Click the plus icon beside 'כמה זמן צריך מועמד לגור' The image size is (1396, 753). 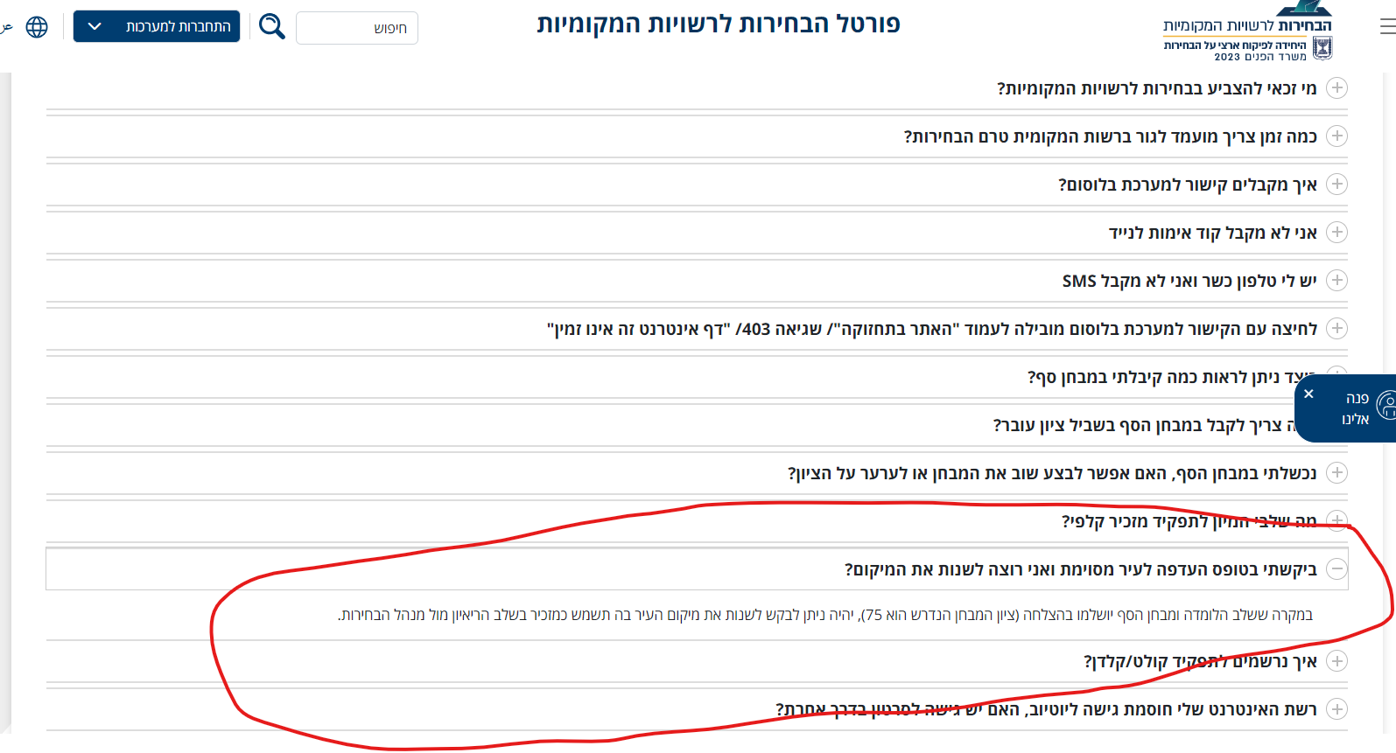point(1336,136)
